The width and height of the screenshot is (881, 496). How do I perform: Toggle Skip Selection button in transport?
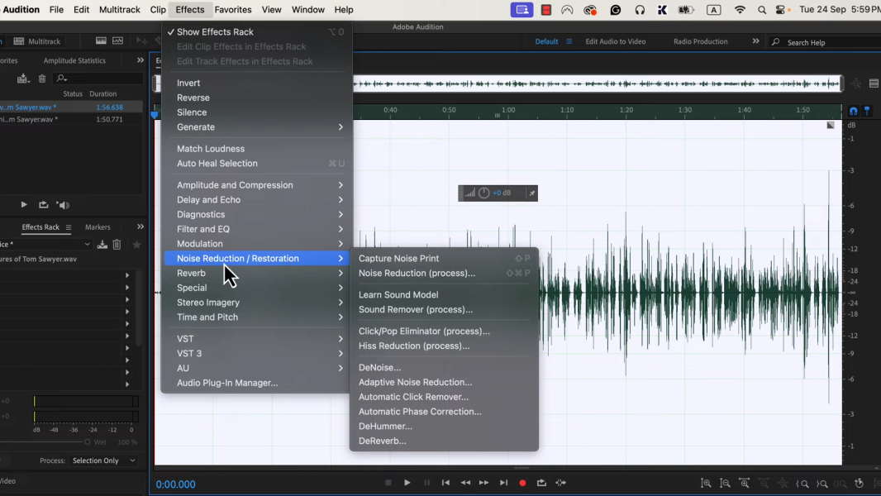click(560, 483)
